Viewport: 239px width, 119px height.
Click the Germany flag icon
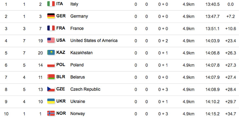(51, 16)
